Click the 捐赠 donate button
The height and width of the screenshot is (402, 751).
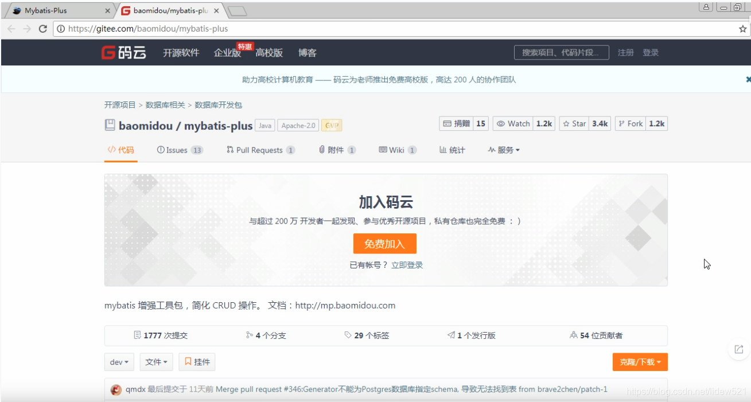pos(456,123)
